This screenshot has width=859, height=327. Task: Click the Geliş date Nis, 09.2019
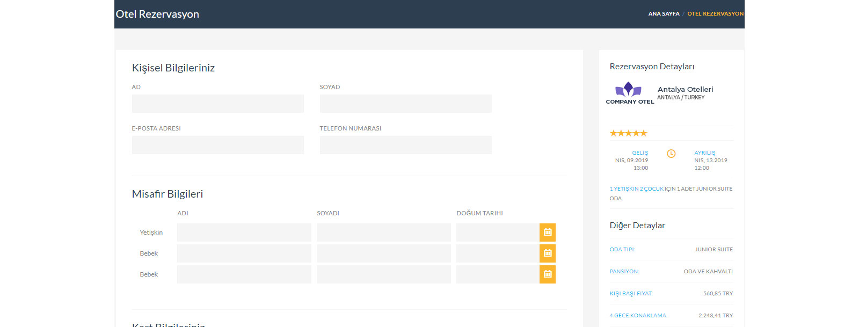(631, 161)
